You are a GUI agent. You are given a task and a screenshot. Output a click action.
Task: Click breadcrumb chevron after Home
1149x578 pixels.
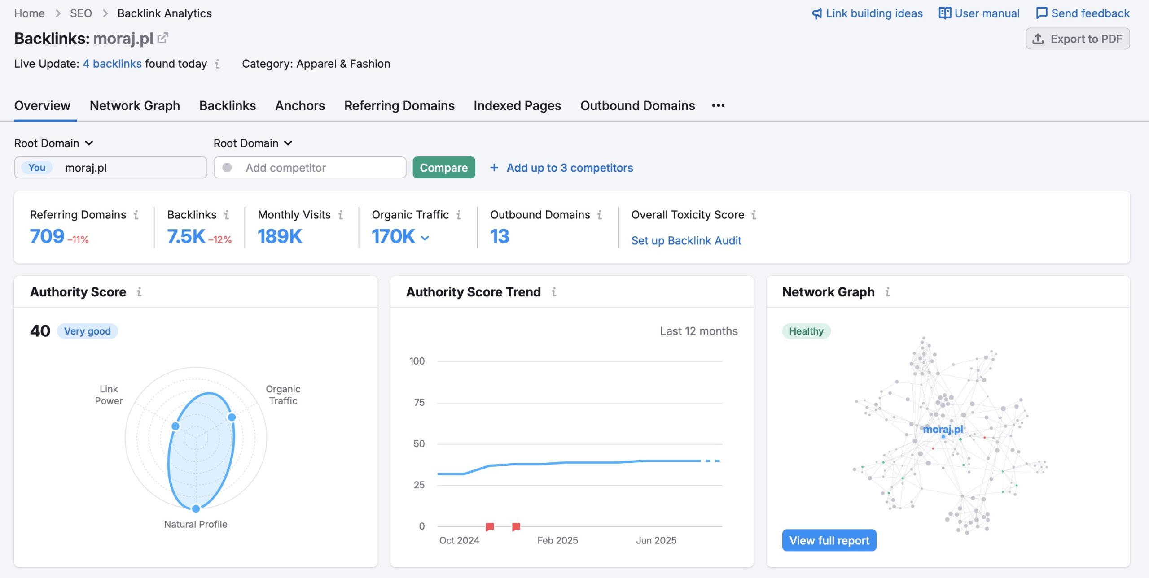click(57, 13)
